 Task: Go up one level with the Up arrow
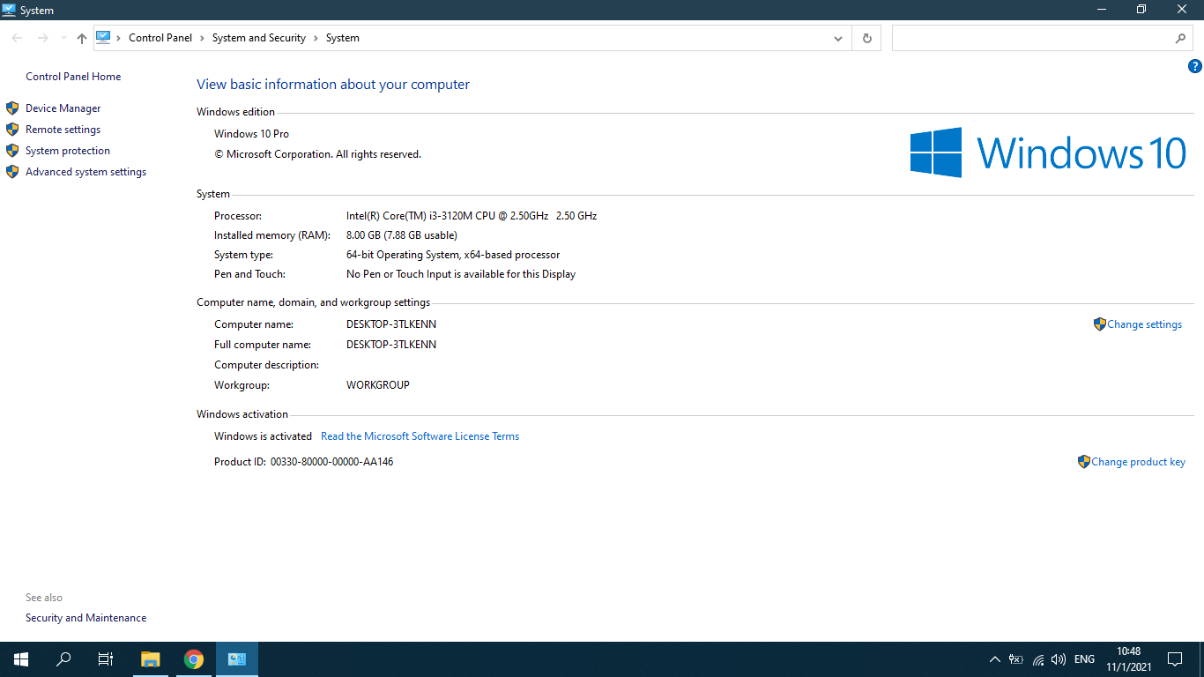coord(82,38)
